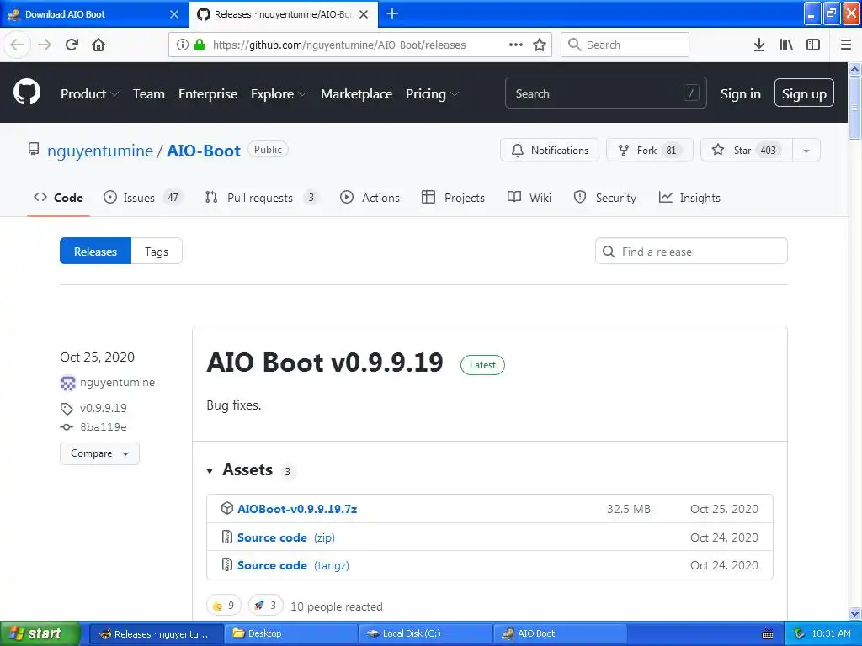Fork the repository with Fork button

click(649, 150)
